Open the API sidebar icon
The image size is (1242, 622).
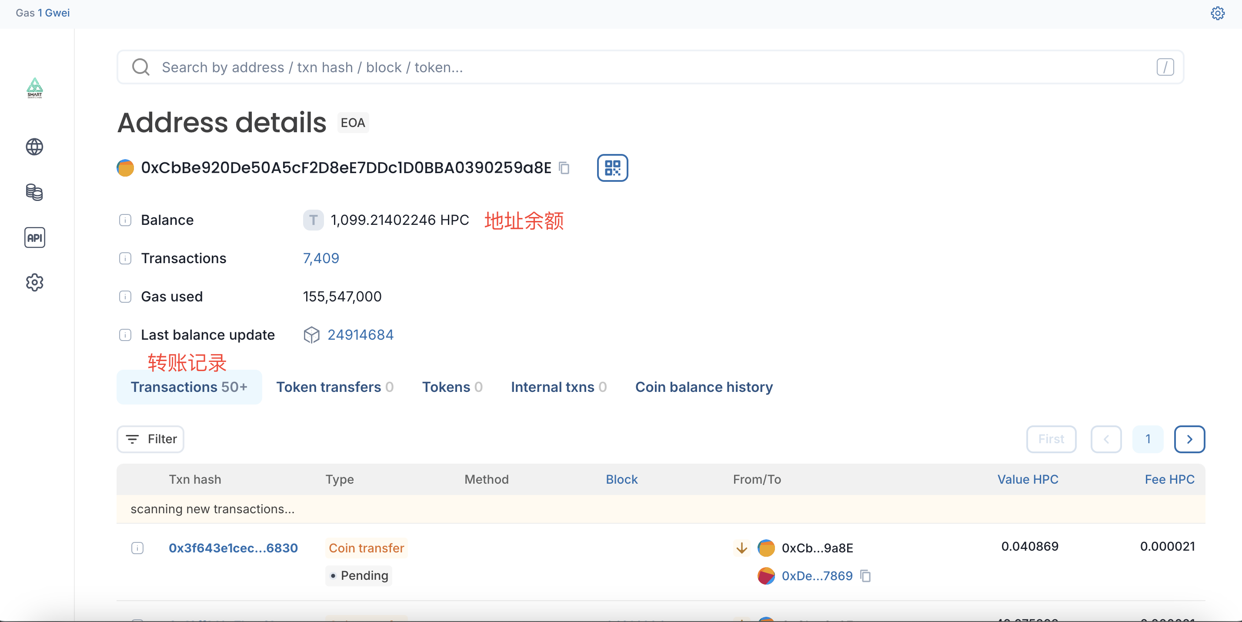tap(34, 237)
